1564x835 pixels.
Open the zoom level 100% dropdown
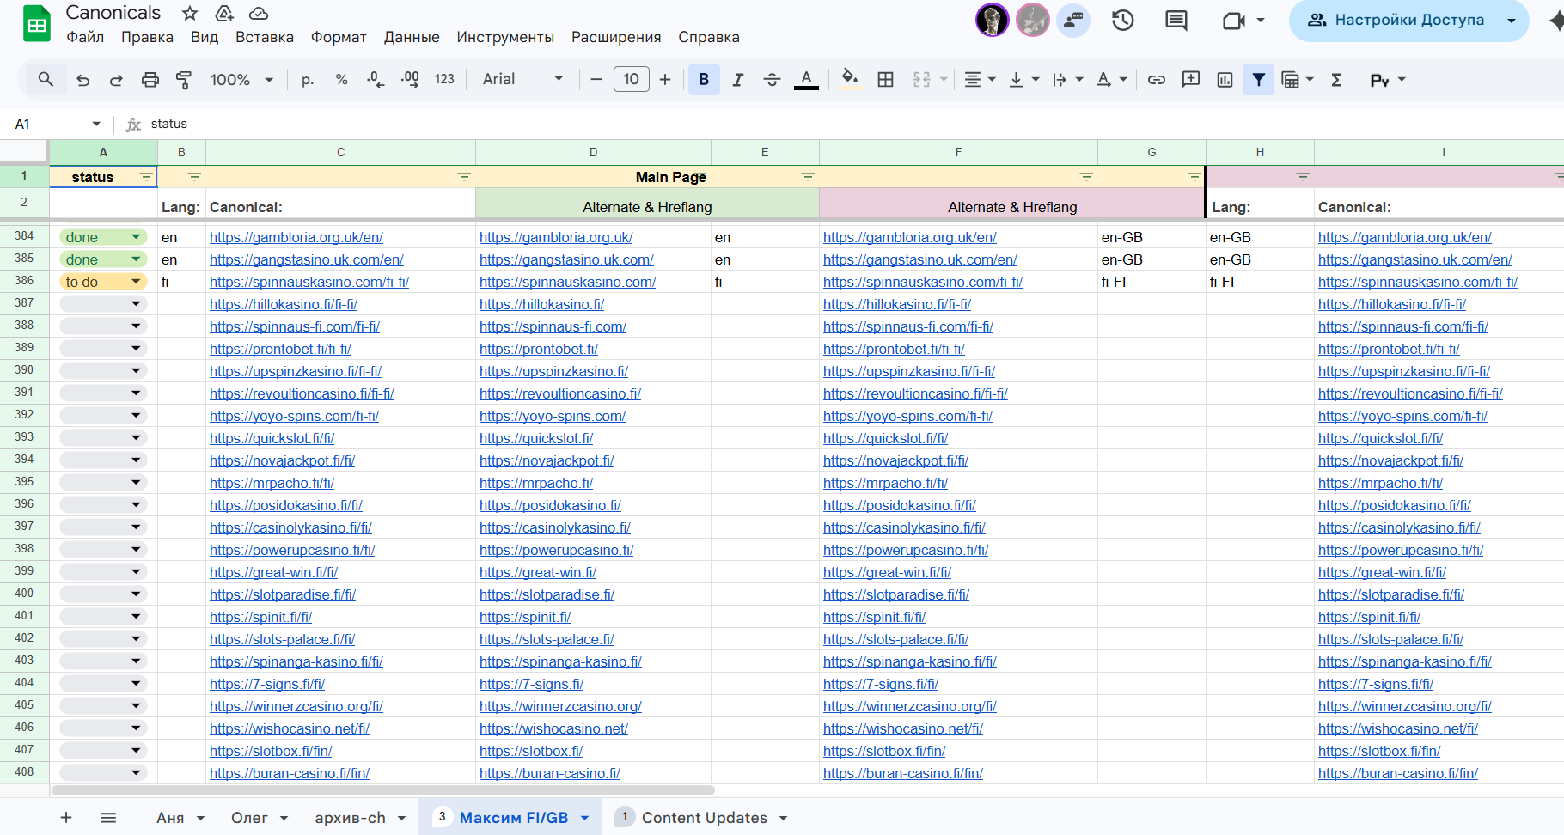pos(241,80)
